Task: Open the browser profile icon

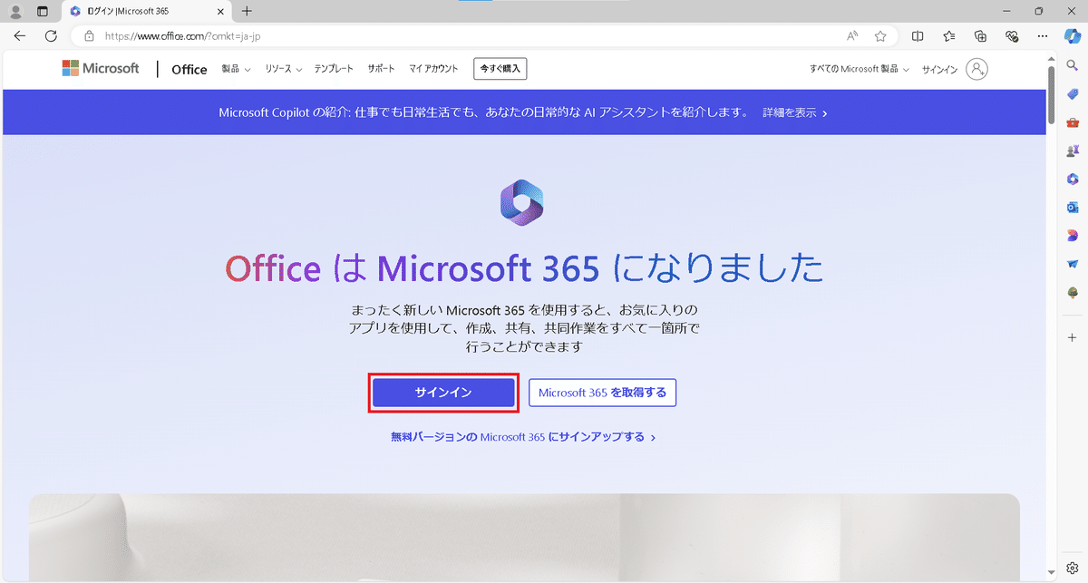Action: pos(15,11)
